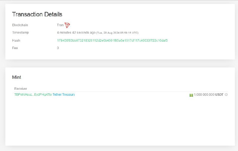
Task: Click the info icon beside USDT
Action: pos(226,95)
